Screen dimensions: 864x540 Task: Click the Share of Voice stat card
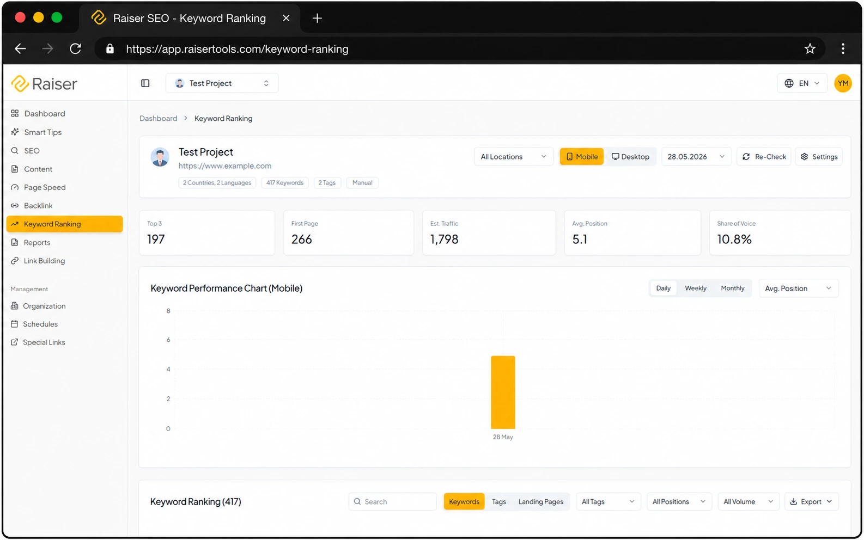pyautogui.click(x=780, y=233)
